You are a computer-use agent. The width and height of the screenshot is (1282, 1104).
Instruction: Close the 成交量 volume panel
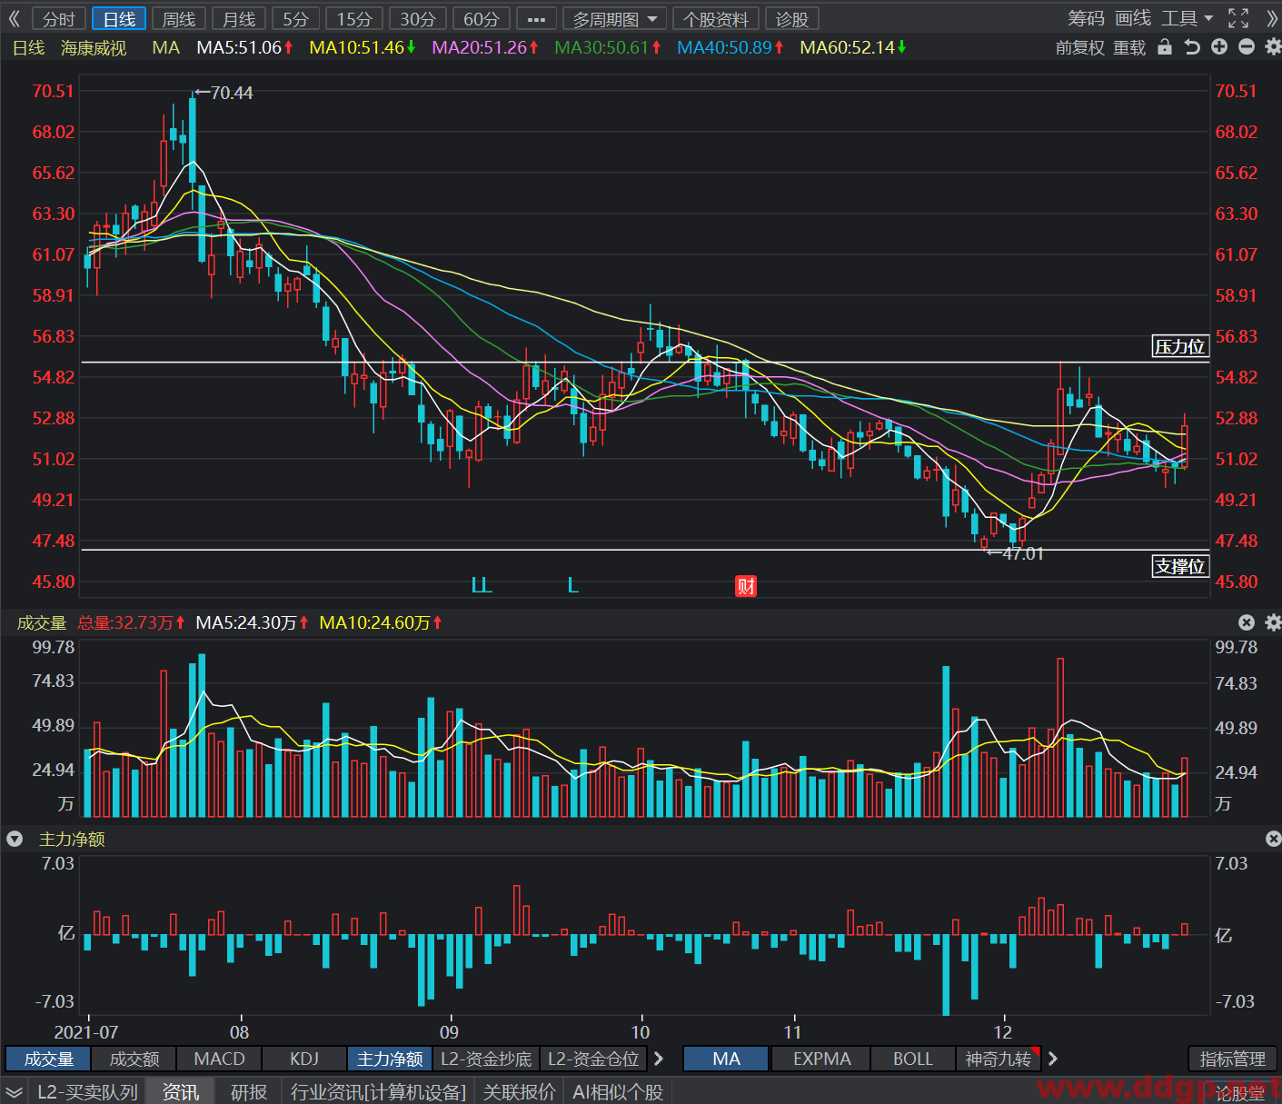pyautogui.click(x=1247, y=622)
